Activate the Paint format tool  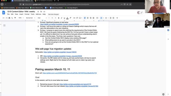pyautogui.click(x=15, y=18)
